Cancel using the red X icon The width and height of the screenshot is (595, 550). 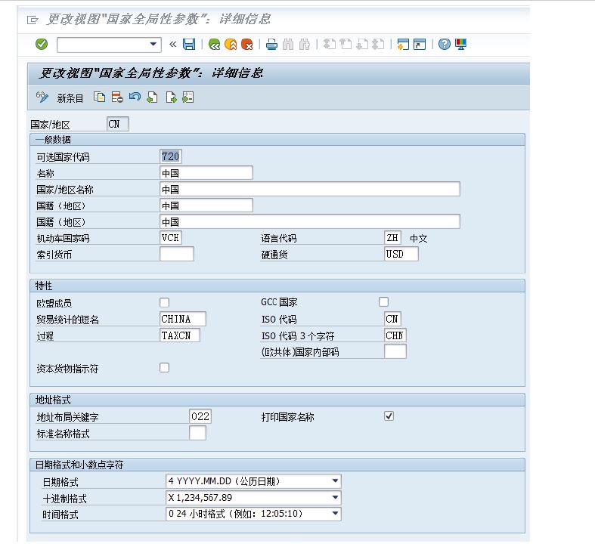[x=247, y=45]
